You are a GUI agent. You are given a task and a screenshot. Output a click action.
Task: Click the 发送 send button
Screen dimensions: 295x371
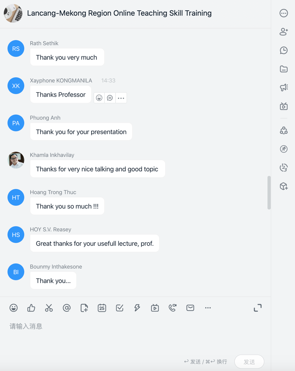[x=249, y=362]
